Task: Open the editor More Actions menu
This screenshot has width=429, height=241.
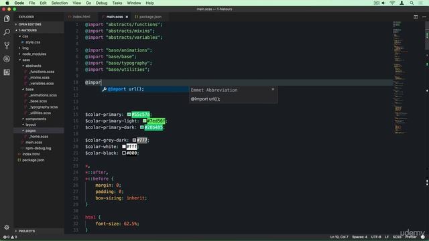Action: pyautogui.click(x=424, y=17)
